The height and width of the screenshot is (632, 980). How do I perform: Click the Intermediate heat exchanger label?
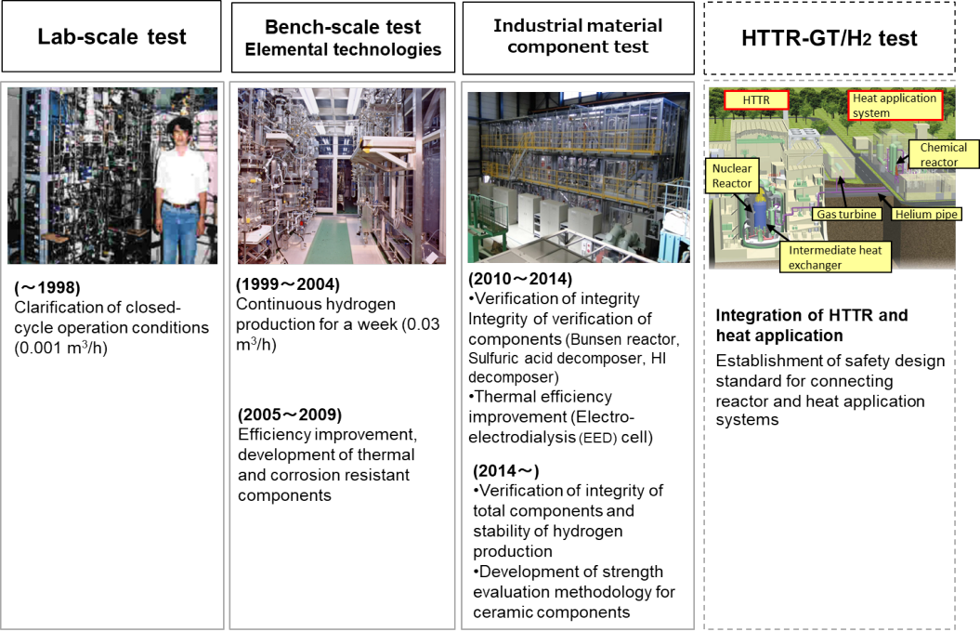835,257
